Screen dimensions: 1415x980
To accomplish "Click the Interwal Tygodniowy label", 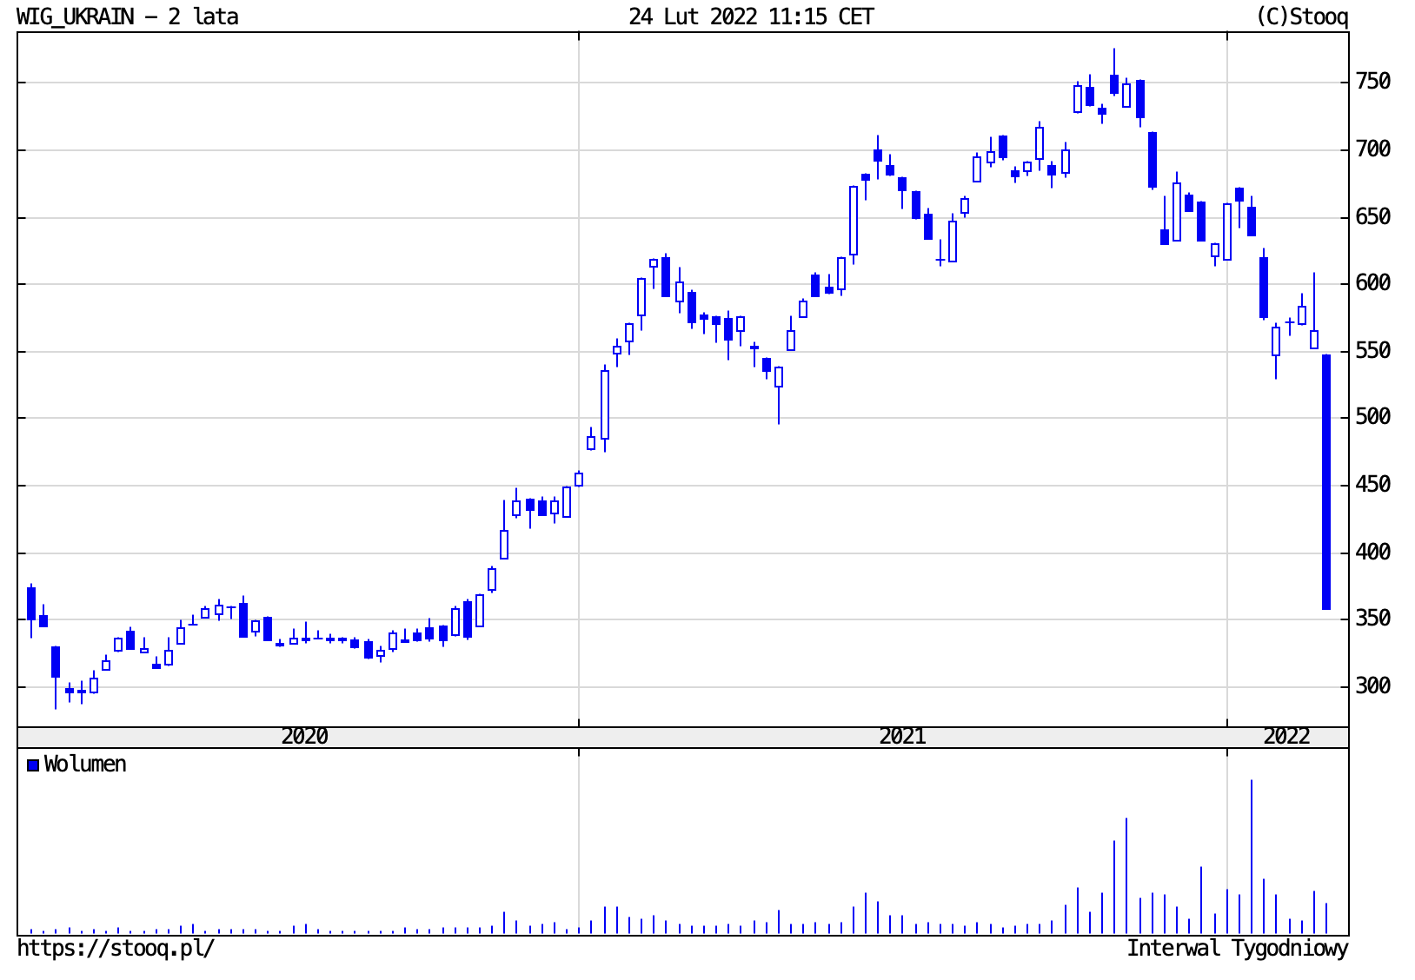I will click(1238, 948).
